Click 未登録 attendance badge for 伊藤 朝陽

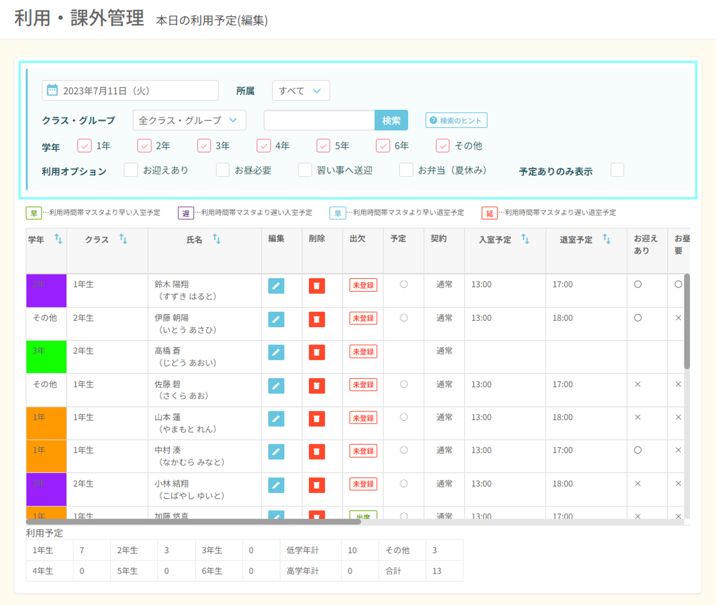(x=363, y=318)
